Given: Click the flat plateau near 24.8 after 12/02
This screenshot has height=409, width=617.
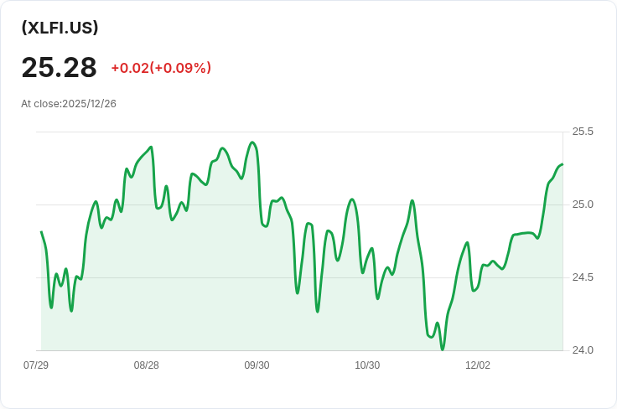Looking at the screenshot, I should pos(523,234).
